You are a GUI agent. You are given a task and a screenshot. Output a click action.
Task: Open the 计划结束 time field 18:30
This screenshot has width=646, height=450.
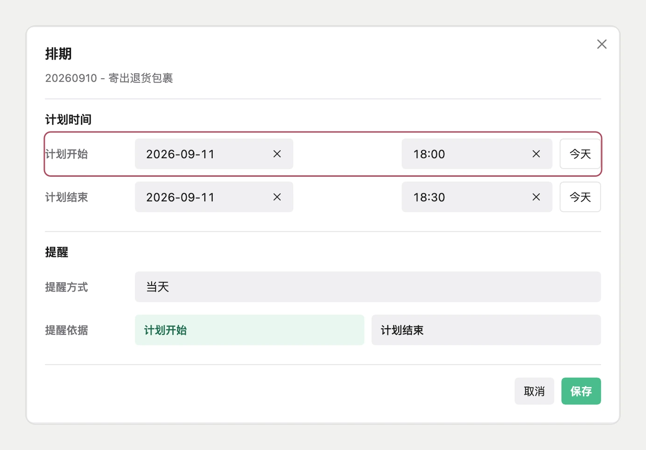[477, 197]
